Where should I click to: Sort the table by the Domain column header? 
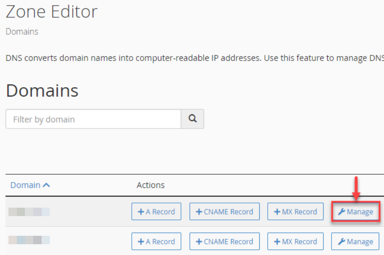pos(25,185)
